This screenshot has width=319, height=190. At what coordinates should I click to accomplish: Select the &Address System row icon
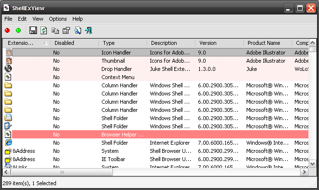[8, 151]
